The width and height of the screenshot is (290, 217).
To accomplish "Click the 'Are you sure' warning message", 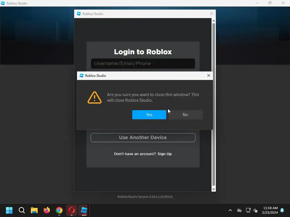I will click(153, 97).
